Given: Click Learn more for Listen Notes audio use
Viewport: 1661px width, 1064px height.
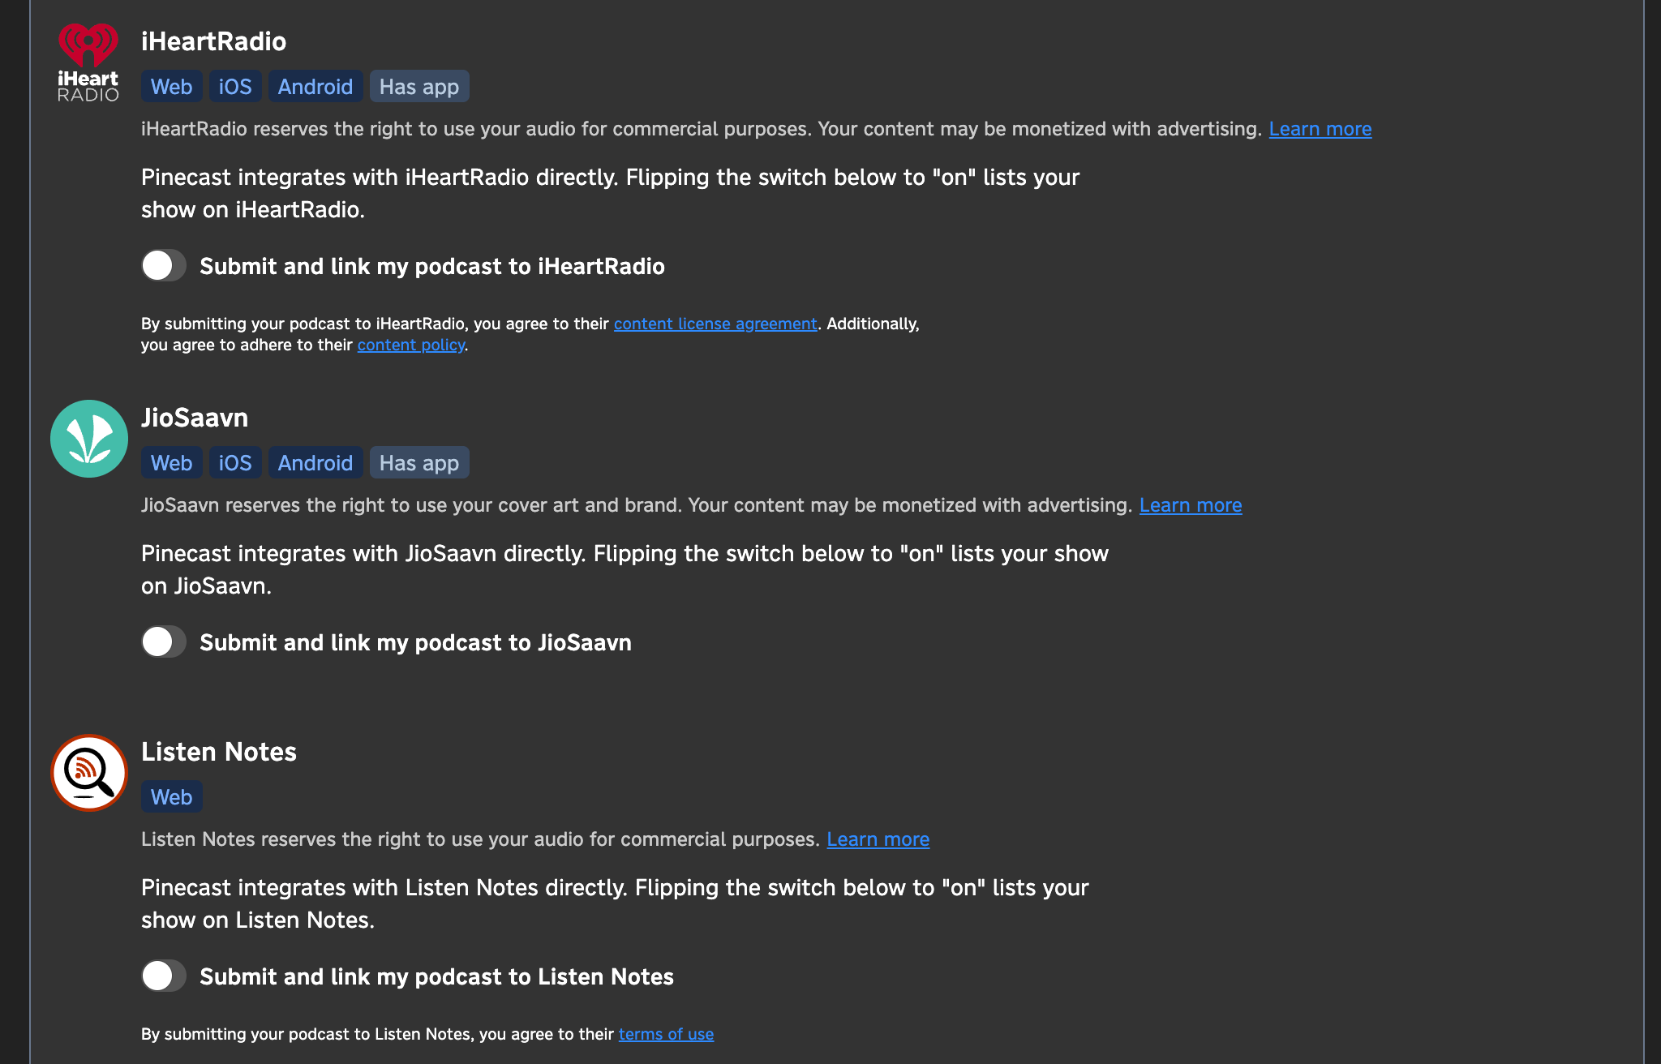Looking at the screenshot, I should point(877,838).
